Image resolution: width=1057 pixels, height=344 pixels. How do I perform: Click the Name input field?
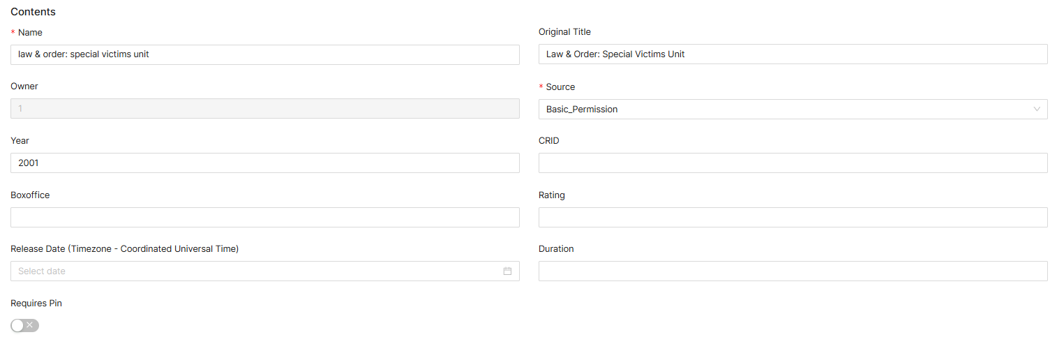click(x=265, y=54)
